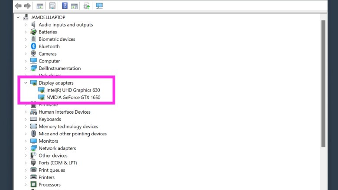
Task: Click the Audio speaker icon
Action: click(33, 24)
